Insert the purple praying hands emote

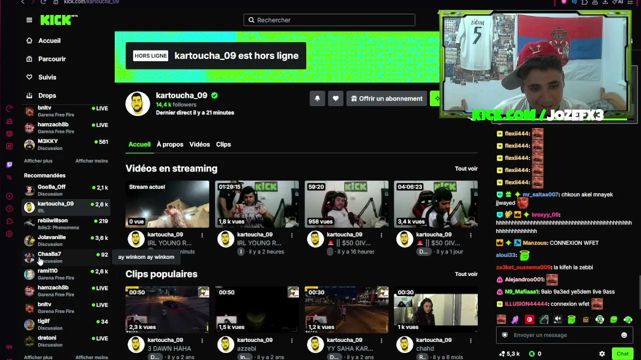(x=515, y=319)
